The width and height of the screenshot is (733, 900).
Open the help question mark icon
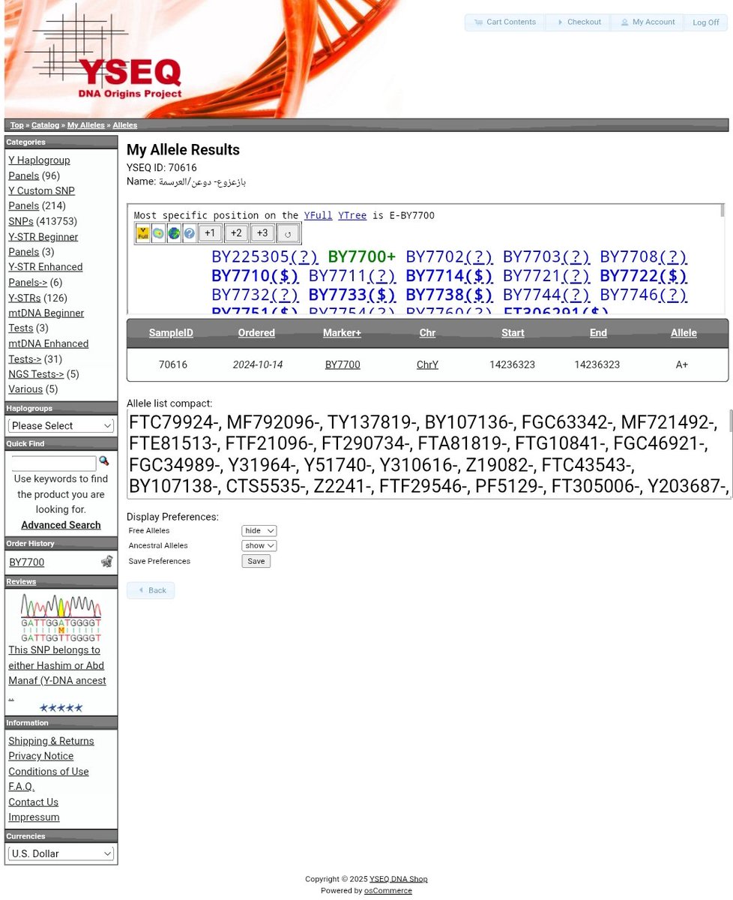point(190,233)
